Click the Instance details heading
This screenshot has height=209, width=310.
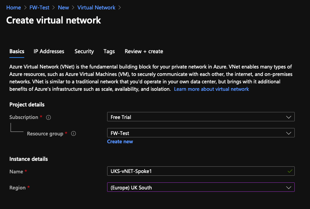pyautogui.click(x=29, y=159)
